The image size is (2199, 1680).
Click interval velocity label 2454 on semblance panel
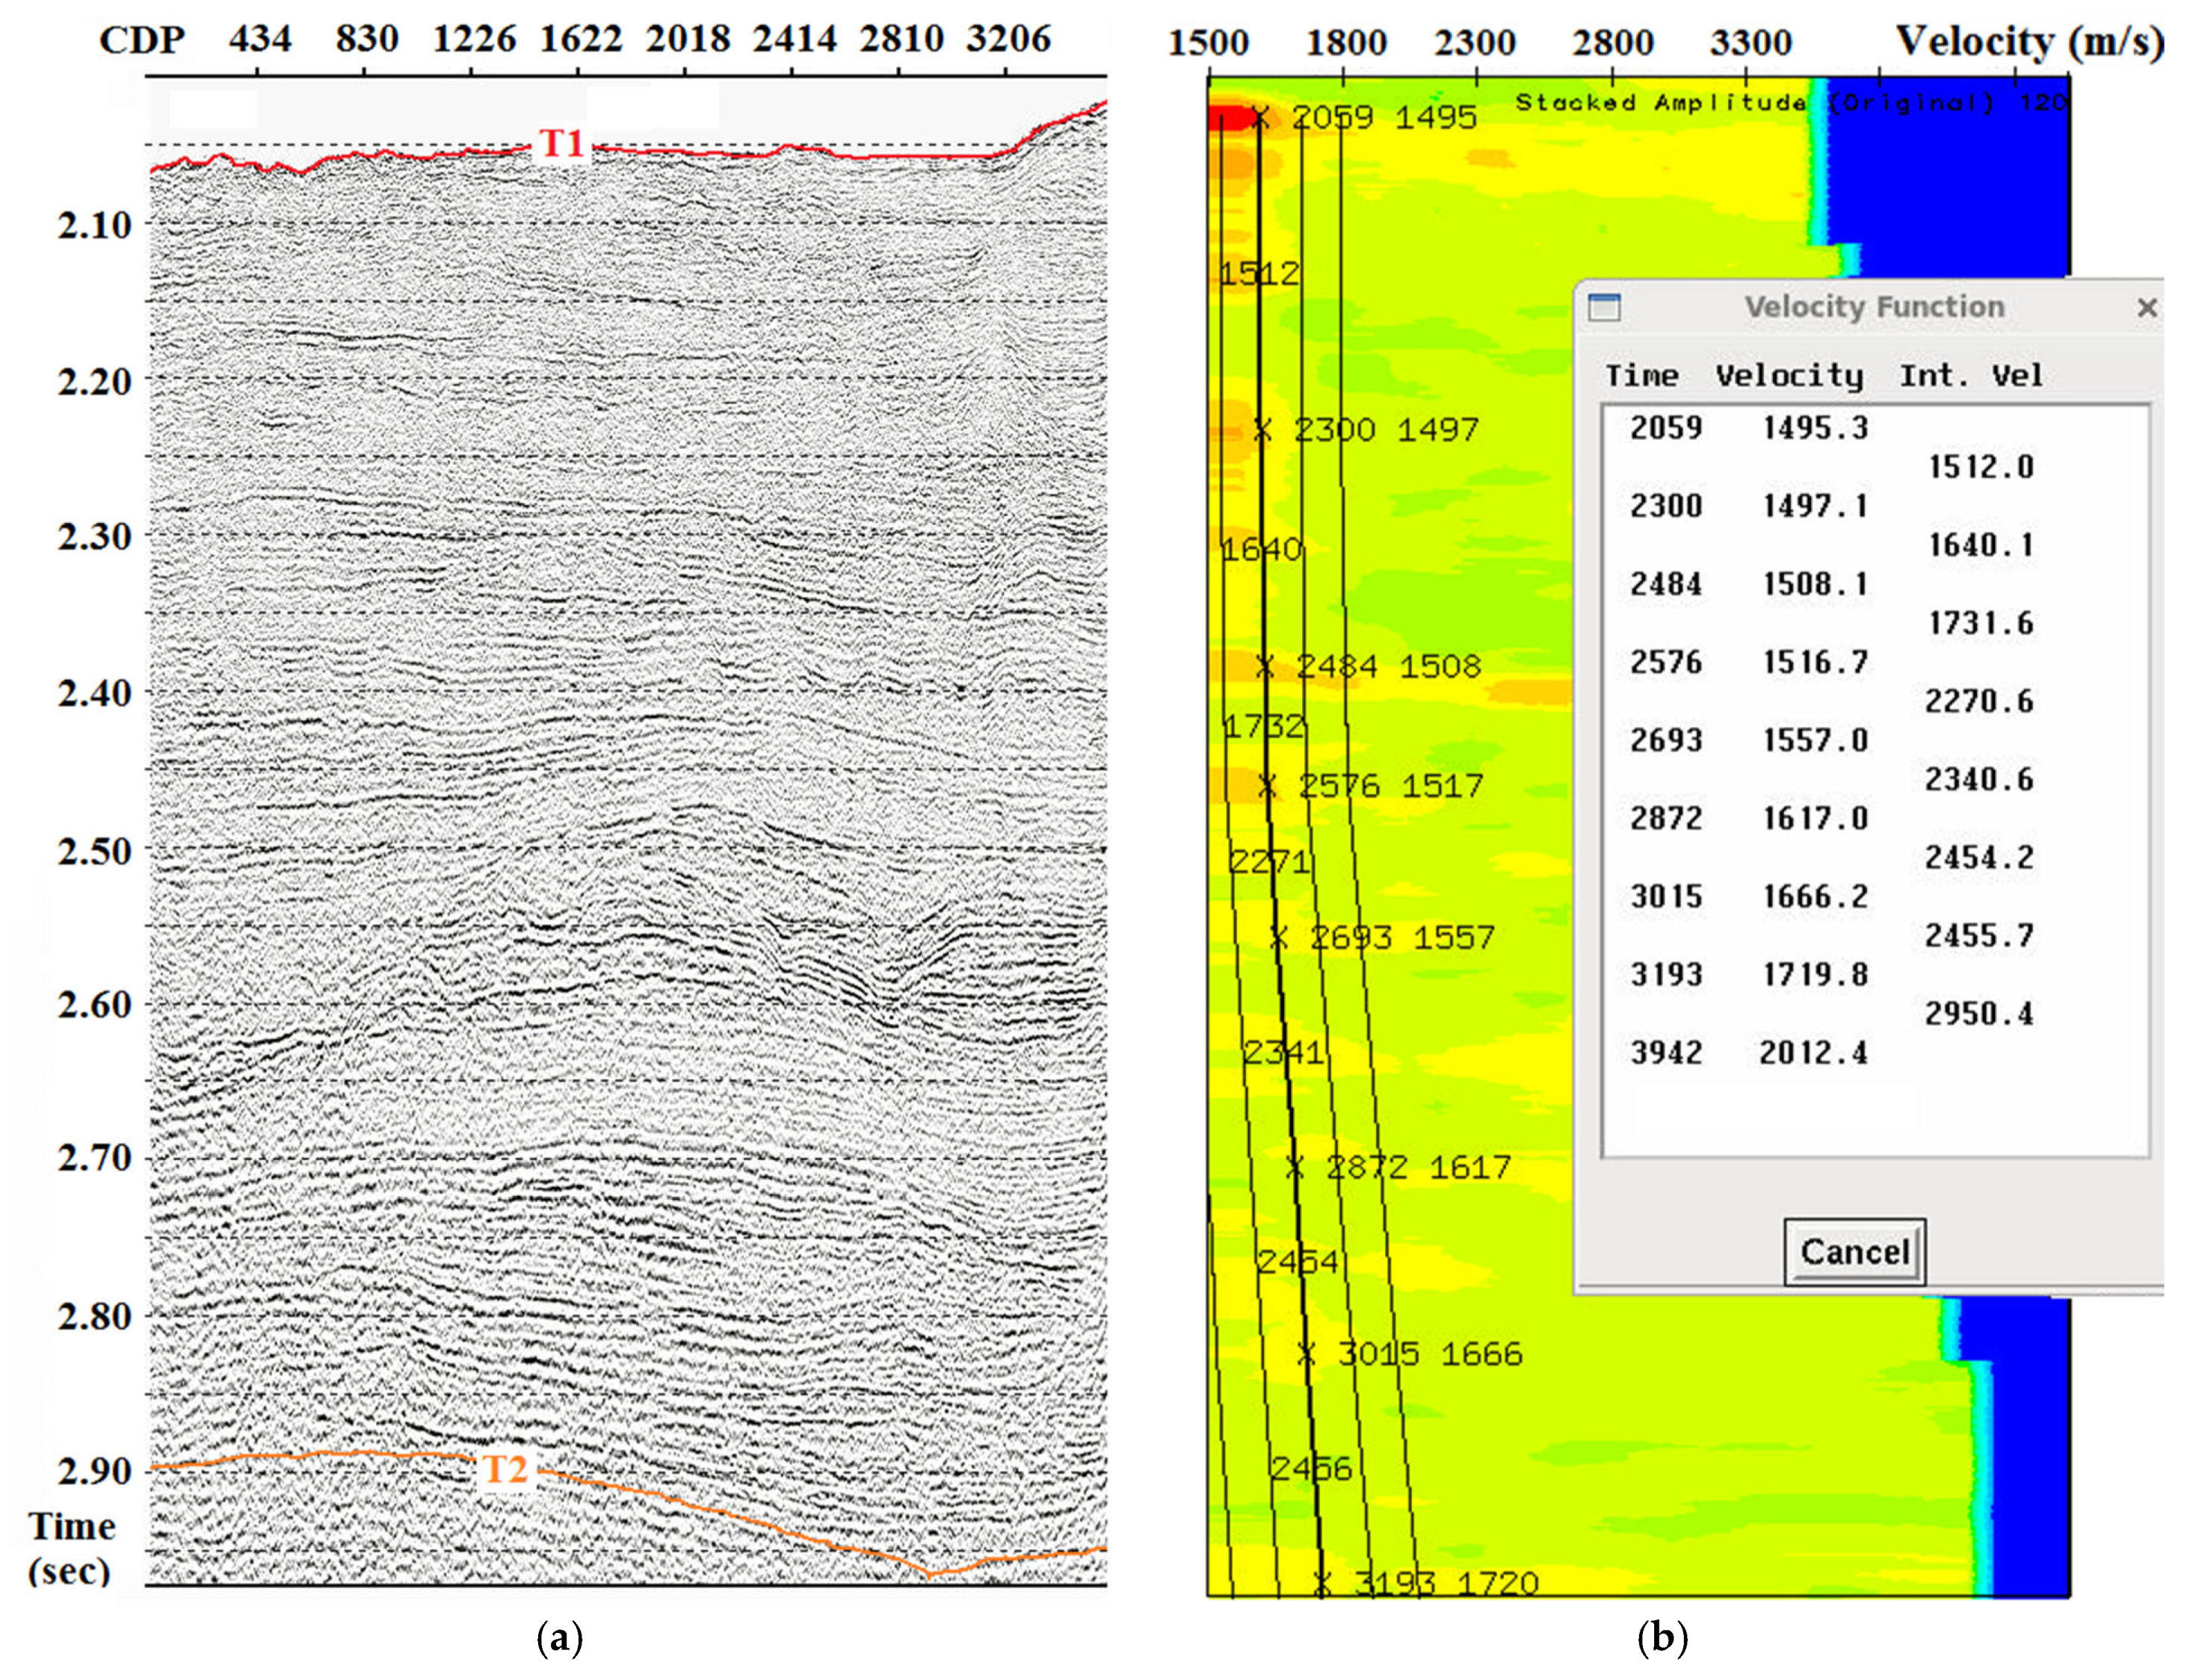click(x=1298, y=1261)
